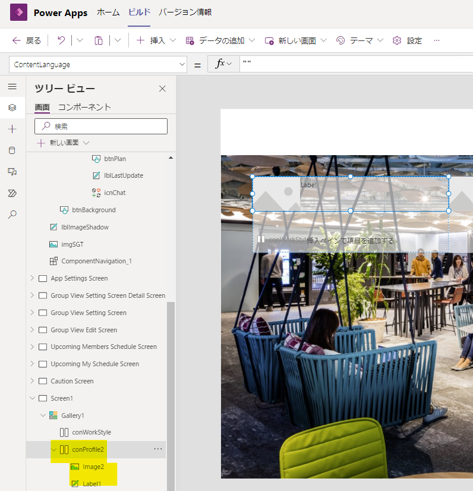
Task: Toggle the hamburger menu in left rail
Action: click(x=12, y=86)
